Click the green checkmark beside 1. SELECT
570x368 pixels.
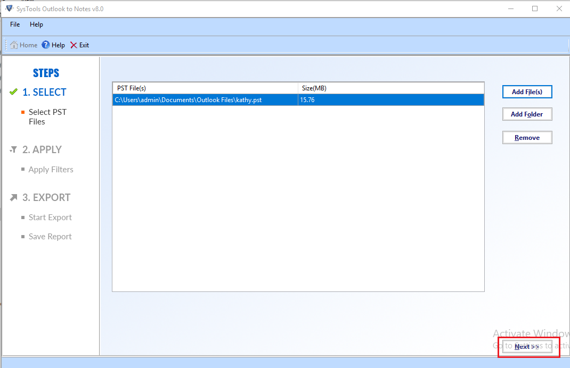click(x=13, y=92)
